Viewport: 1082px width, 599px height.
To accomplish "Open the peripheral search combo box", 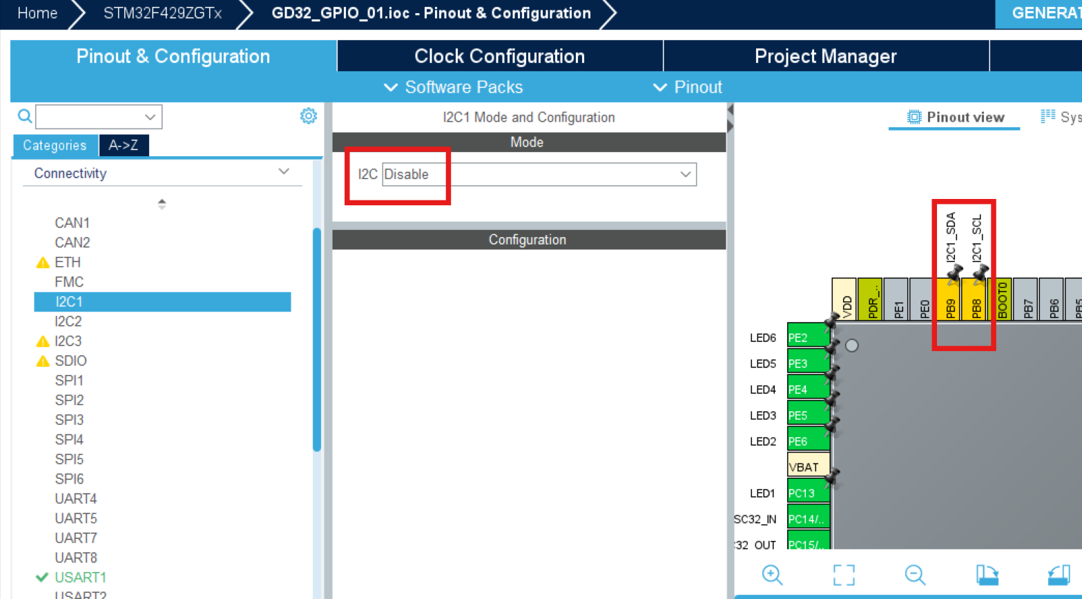I will tap(99, 117).
